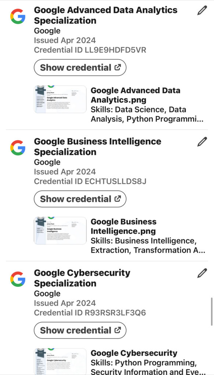Click the Google Cybersecurity media title
This screenshot has width=214, height=375.
pos(134,353)
